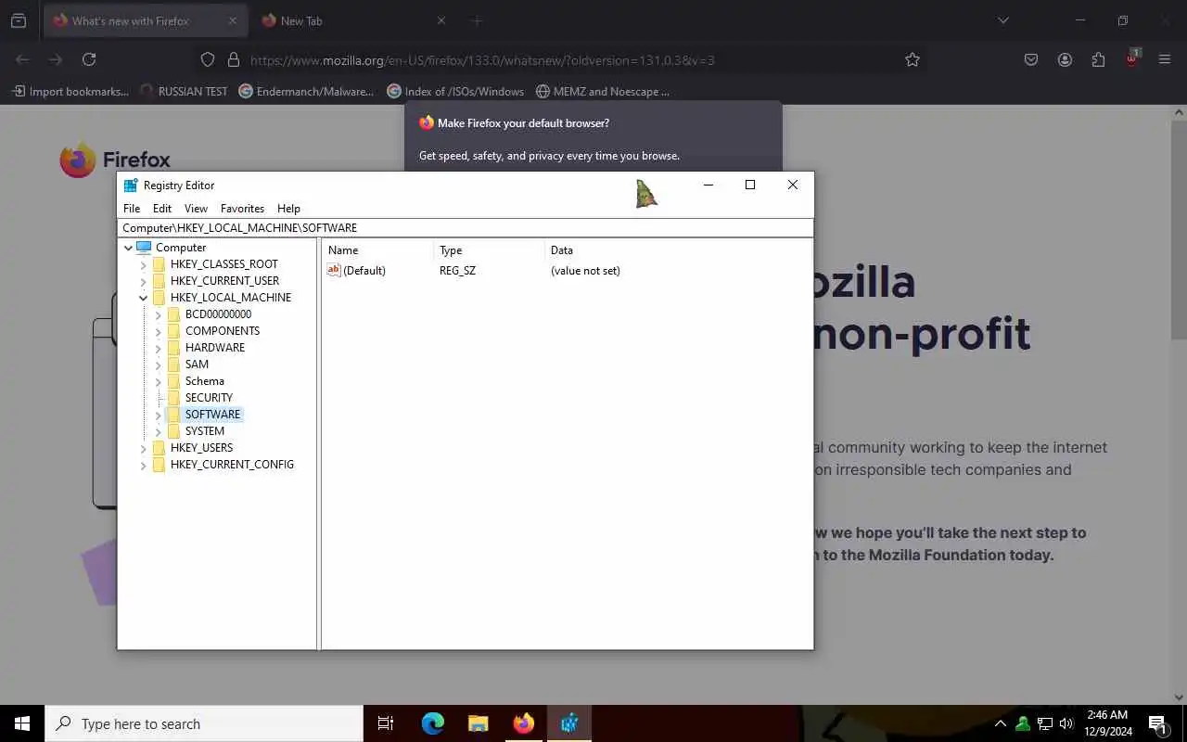Screen dimensions: 1187x742
Task: Collapse the HKEY_LOCAL_MACHINE node
Action: 143,298
